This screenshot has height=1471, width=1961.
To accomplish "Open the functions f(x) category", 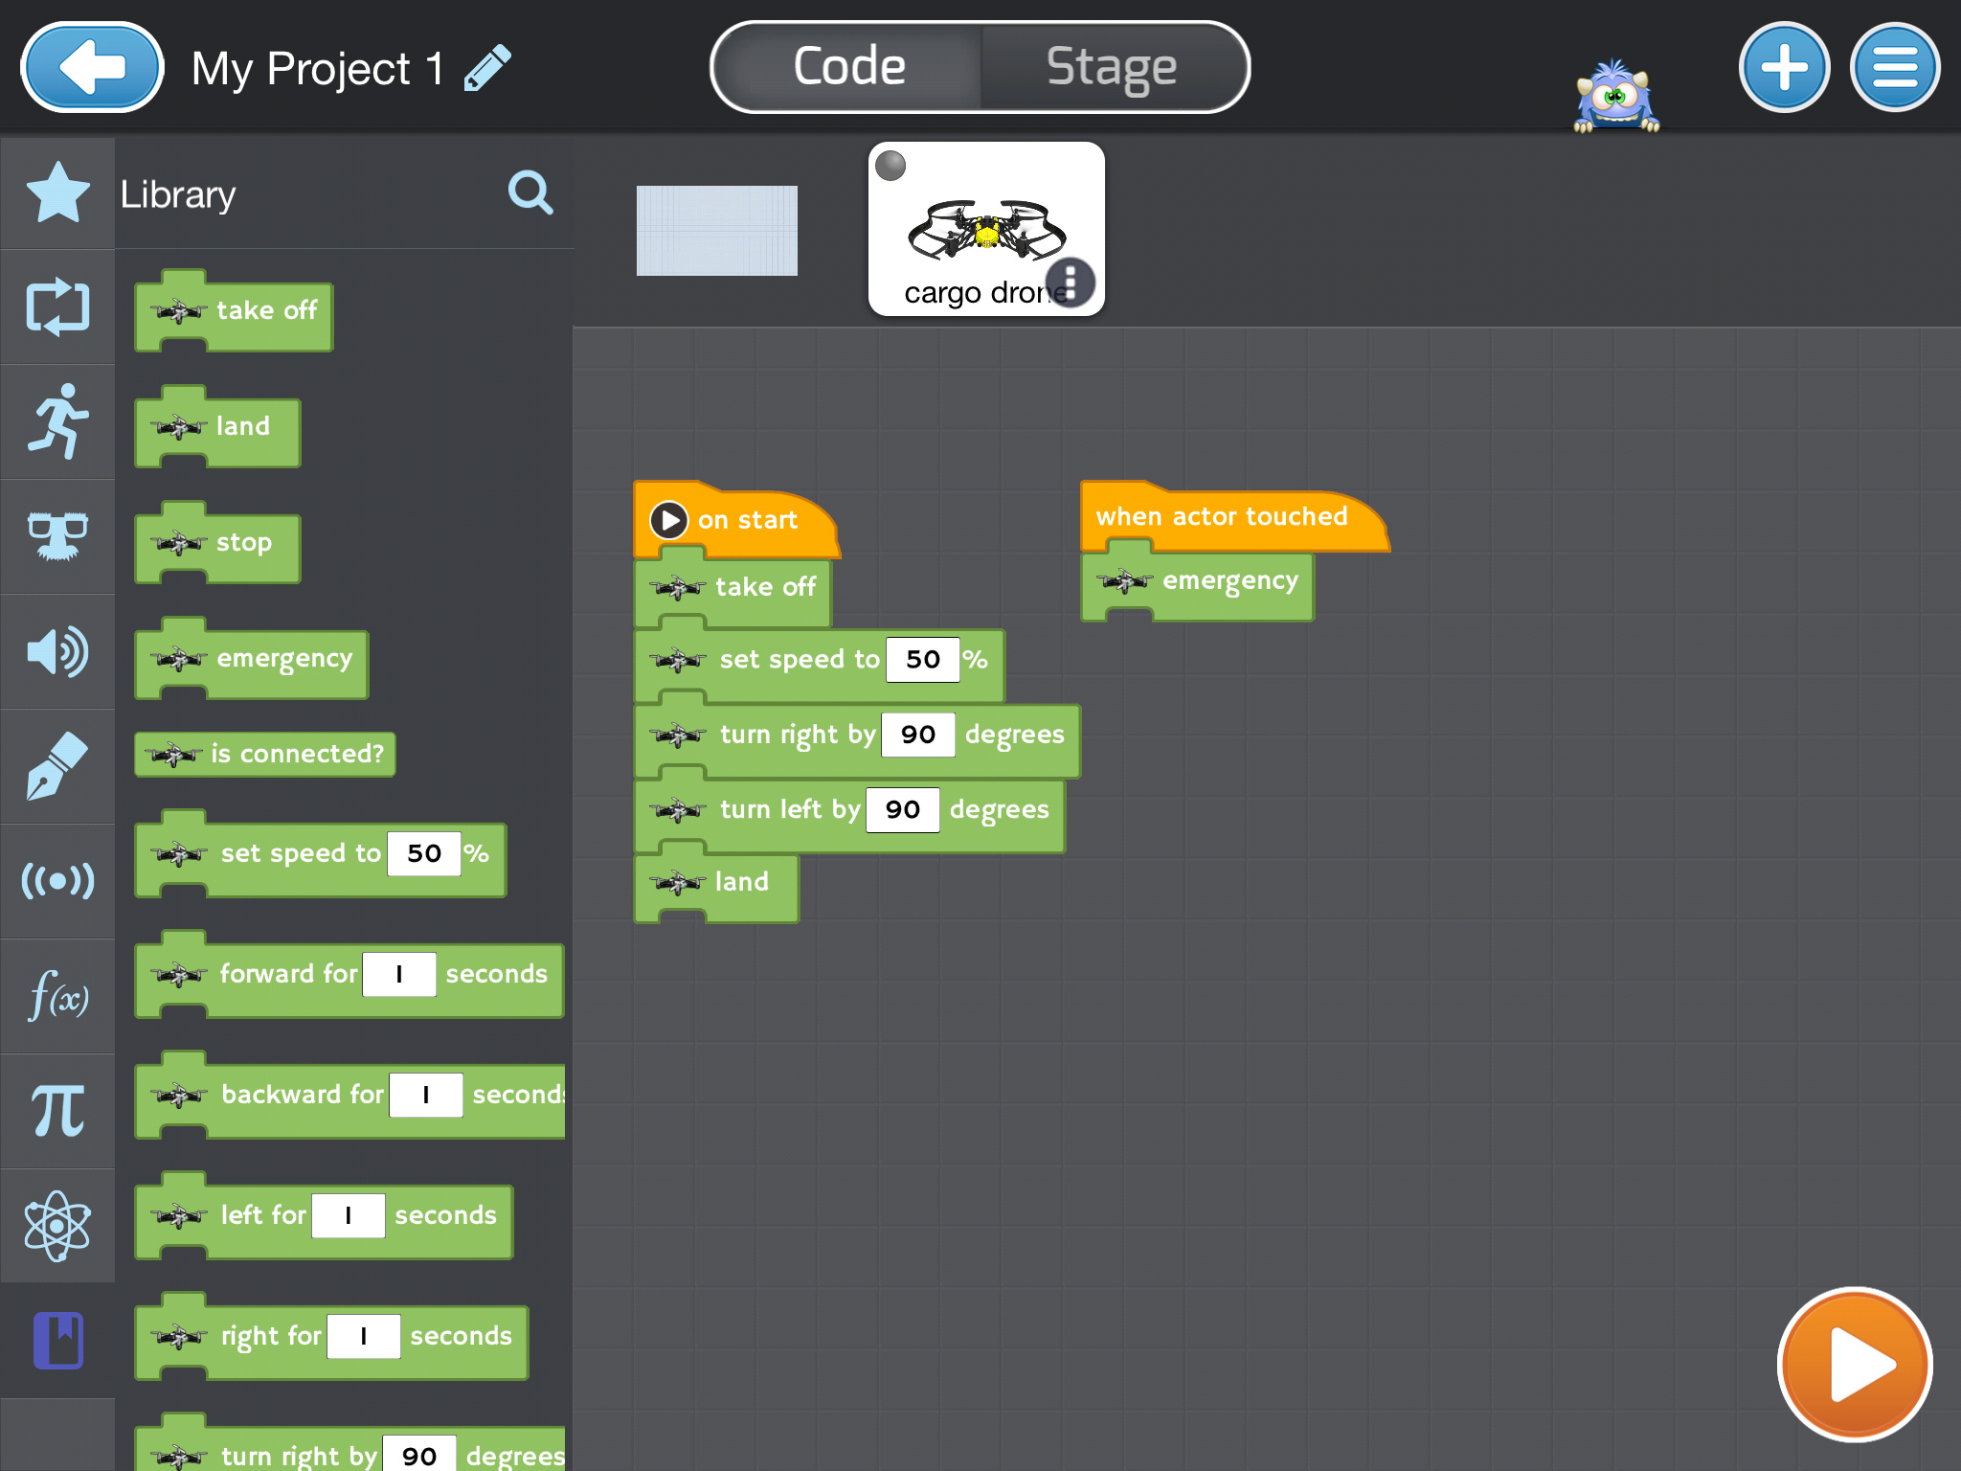I will coord(56,996).
